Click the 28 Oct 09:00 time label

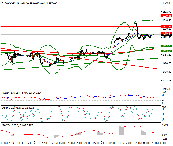click(159, 143)
